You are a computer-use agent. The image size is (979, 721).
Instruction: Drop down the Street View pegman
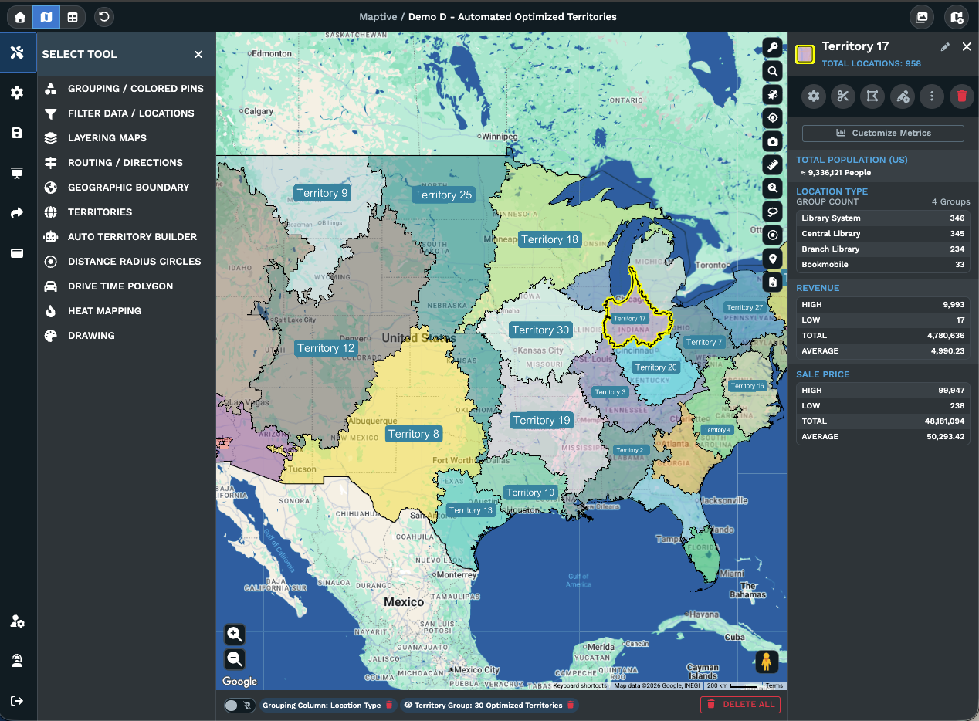tap(767, 662)
